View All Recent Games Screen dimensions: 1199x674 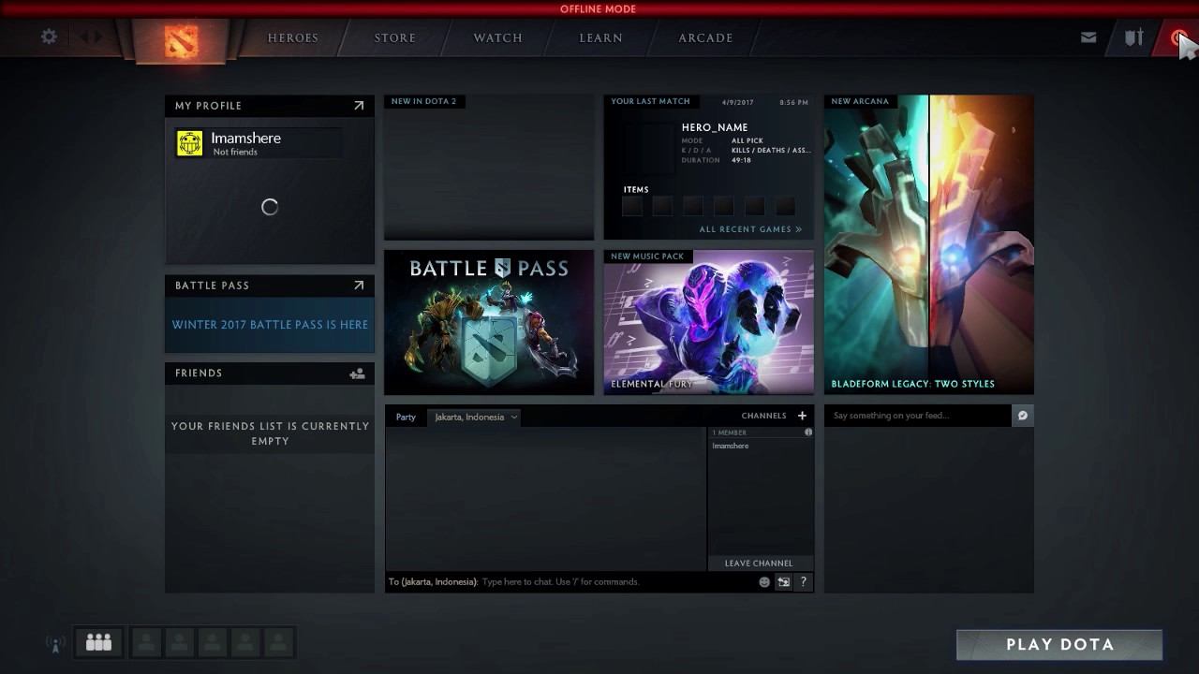click(x=750, y=229)
